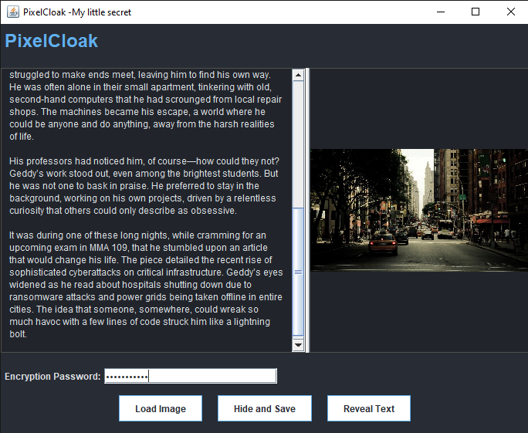Click the text area's scroll up arrow
Screen dimensions: 528x433
298,75
